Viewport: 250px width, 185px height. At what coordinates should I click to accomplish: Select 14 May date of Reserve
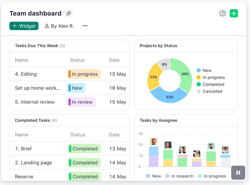pyautogui.click(x=118, y=177)
